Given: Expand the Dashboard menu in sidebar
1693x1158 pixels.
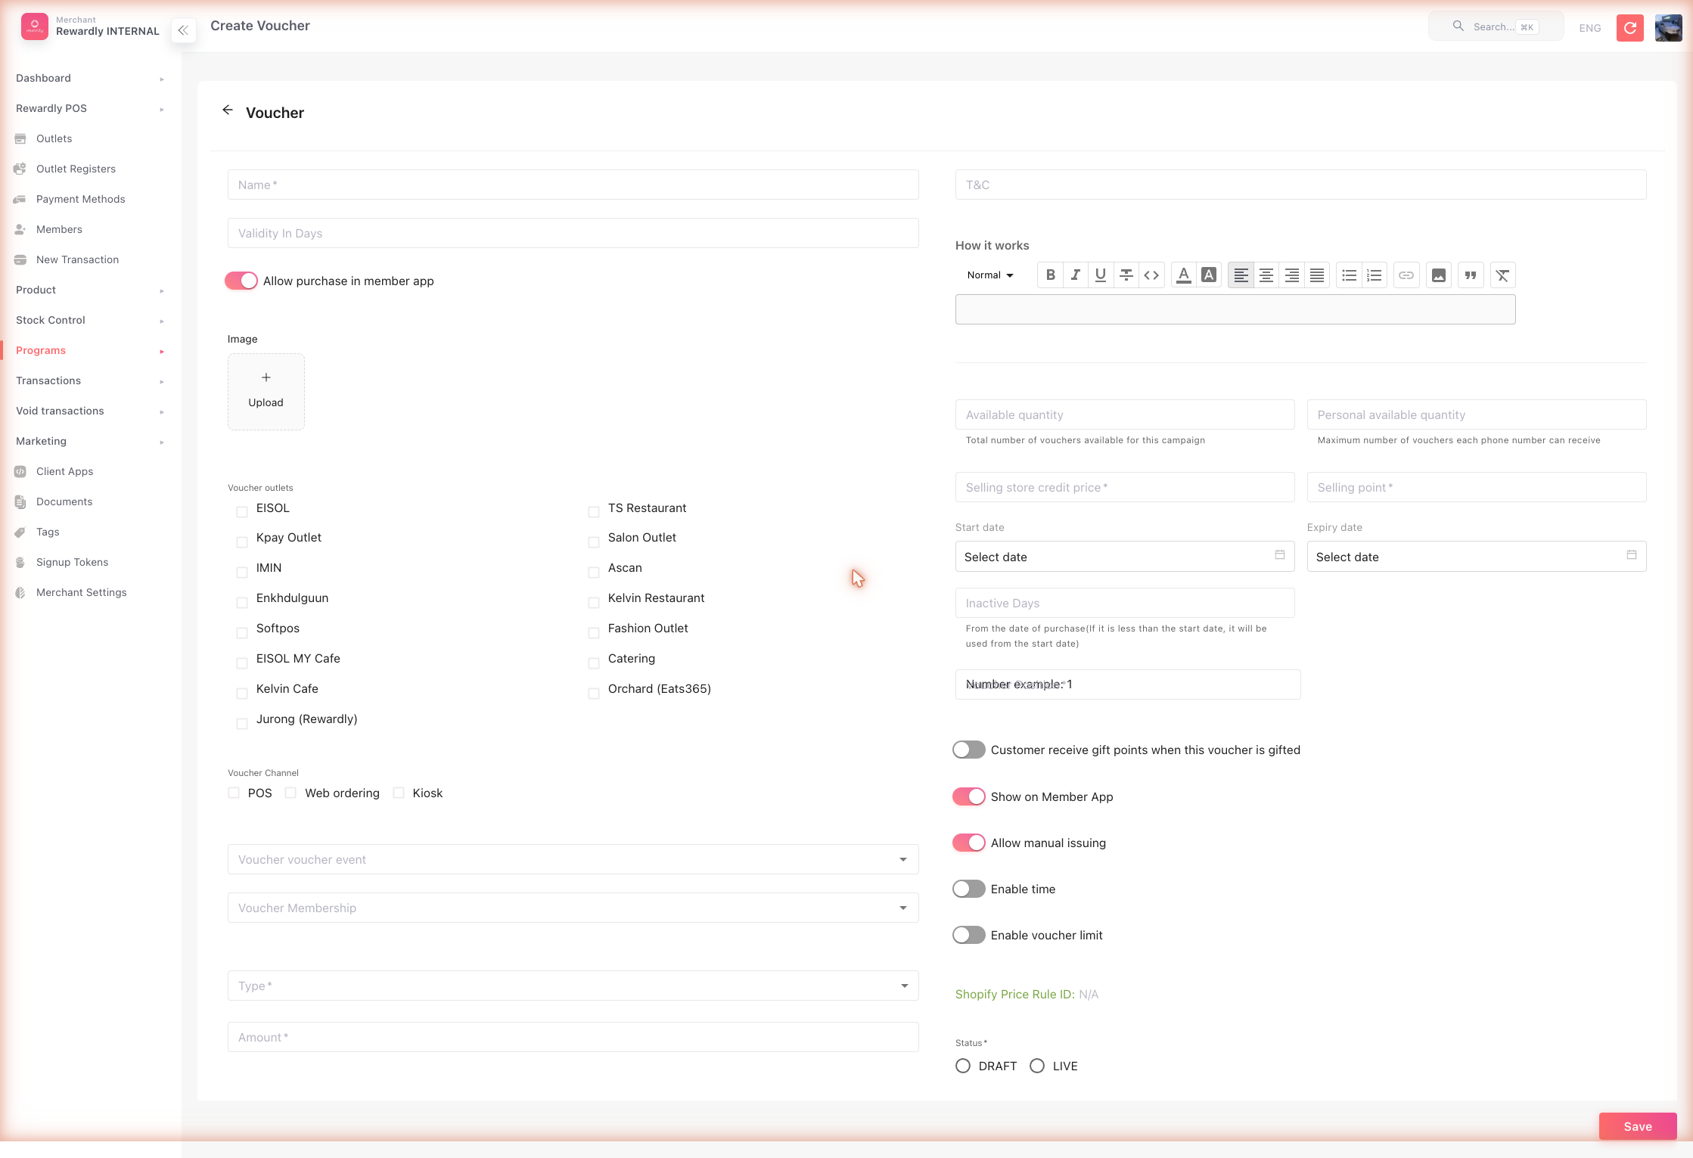Looking at the screenshot, I should pos(90,78).
